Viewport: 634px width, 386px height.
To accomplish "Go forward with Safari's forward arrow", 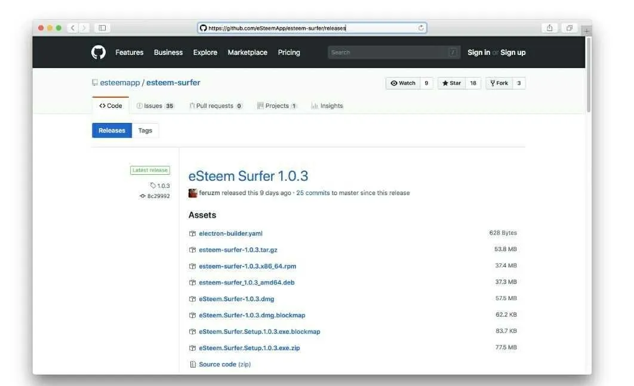I will click(x=84, y=28).
